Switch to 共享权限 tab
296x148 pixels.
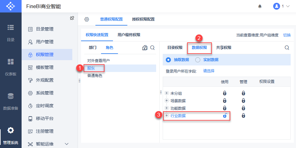[x=224, y=48]
